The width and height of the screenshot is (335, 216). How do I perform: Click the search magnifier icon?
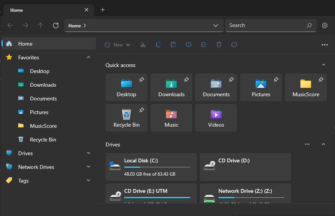[x=309, y=25]
